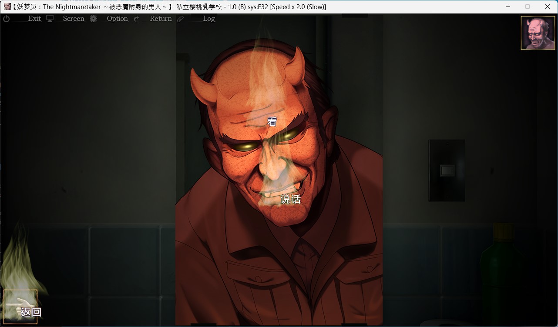Close the game window
558x327 pixels.
(548, 7)
